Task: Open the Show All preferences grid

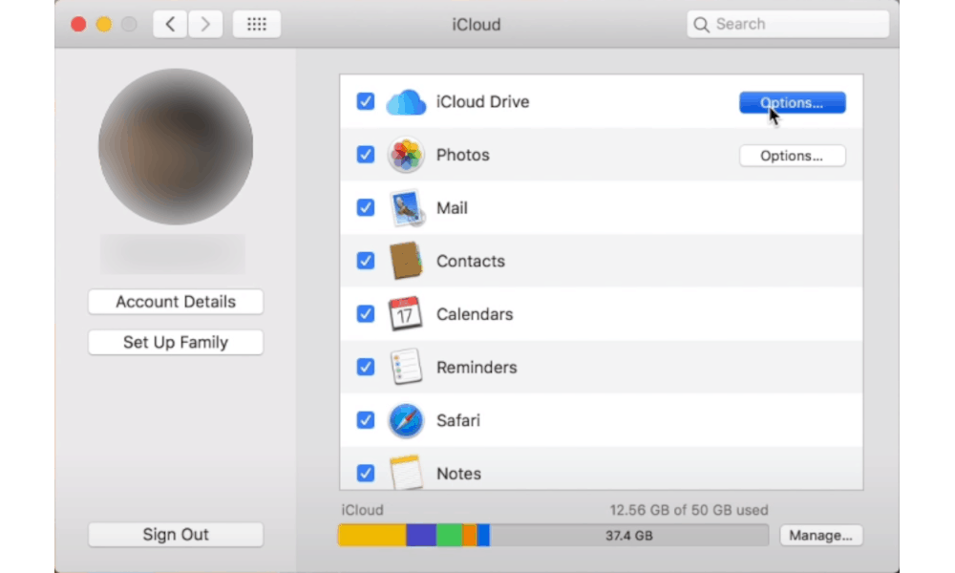Action: (256, 24)
